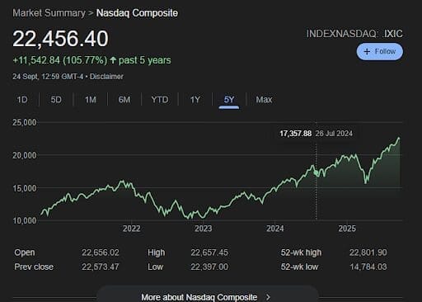Select the 1M chart range
Screen dimensions: 422x302
coord(90,99)
